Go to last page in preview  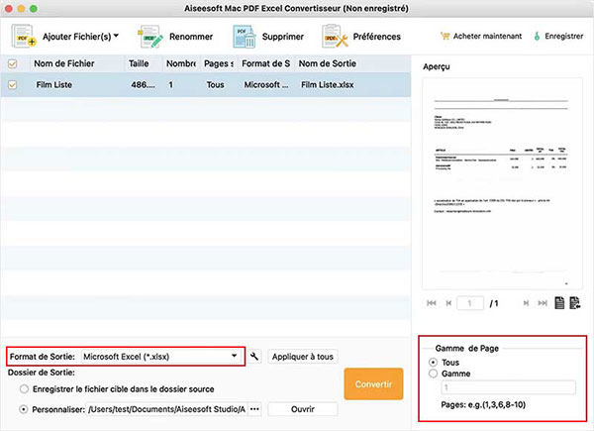[543, 303]
